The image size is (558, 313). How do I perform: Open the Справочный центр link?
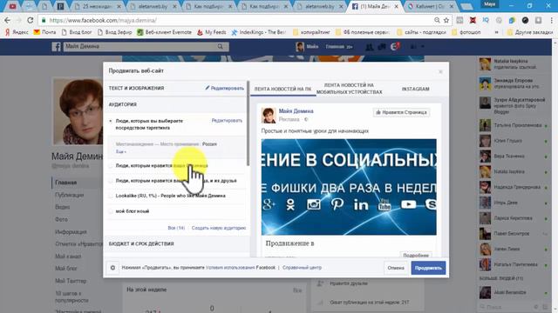pos(302,268)
